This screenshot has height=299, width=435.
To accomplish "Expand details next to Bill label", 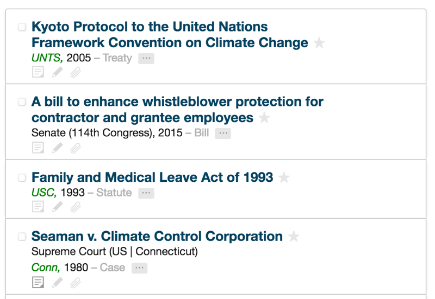I will point(223,133).
